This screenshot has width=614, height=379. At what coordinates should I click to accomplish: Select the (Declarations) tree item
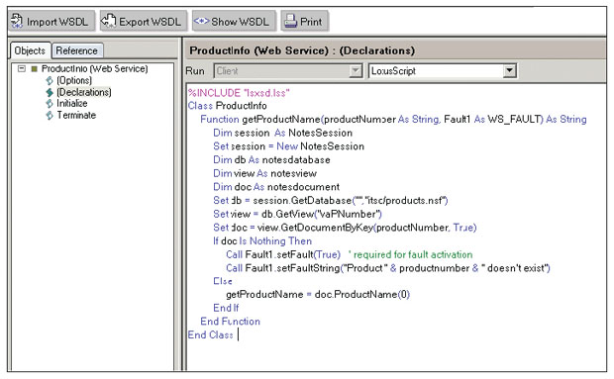pos(84,92)
